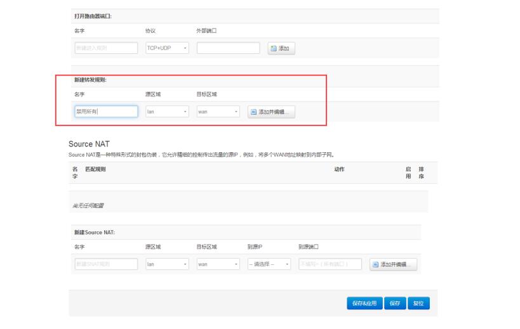Click the 添加并编辑 icon in Source NAT row
The width and height of the screenshot is (520, 329).
pos(393,264)
